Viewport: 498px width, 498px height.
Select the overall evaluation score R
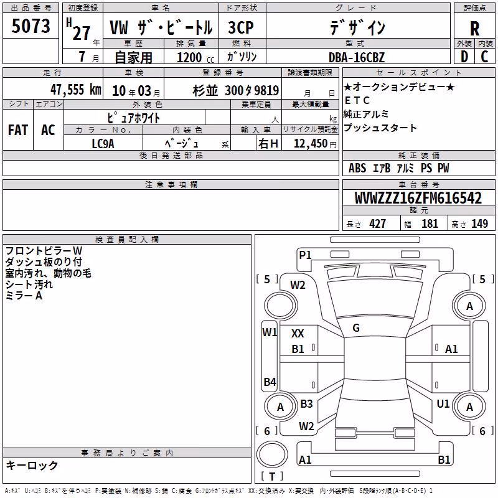click(474, 29)
